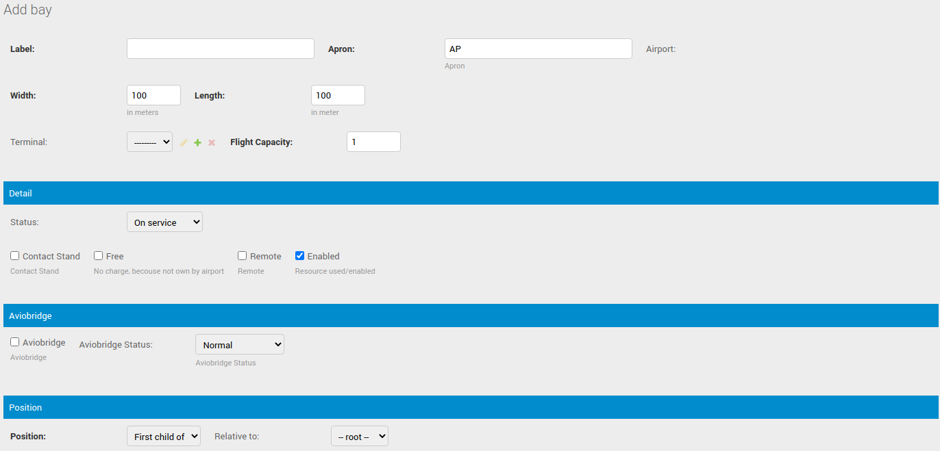
Task: Click the Detail section header
Action: 470,193
